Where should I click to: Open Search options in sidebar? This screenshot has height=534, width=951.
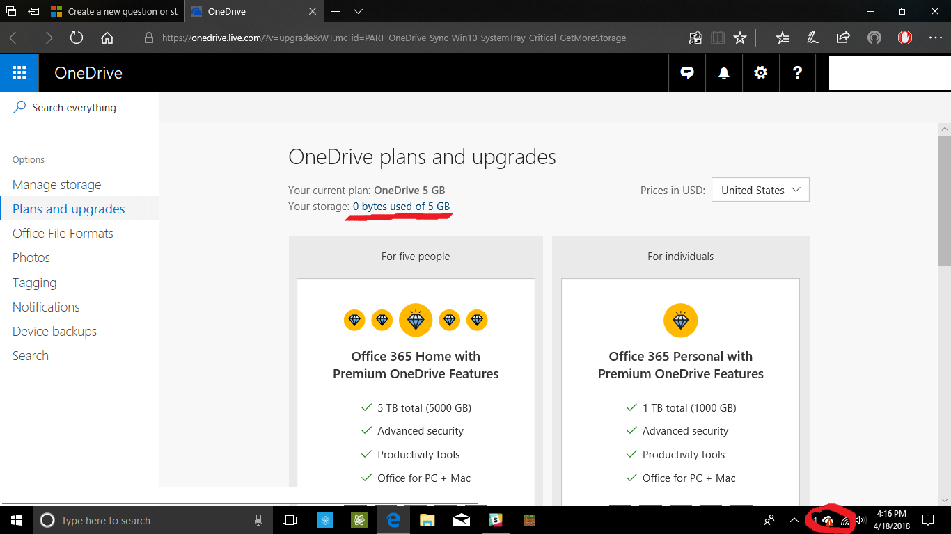(31, 355)
